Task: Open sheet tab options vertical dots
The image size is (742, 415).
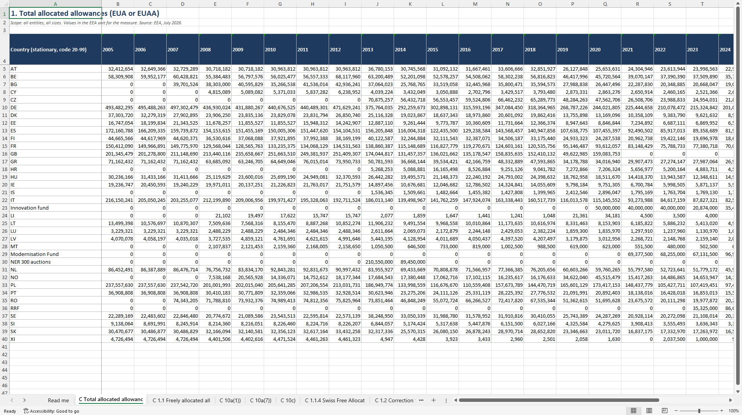Action: tap(446, 400)
